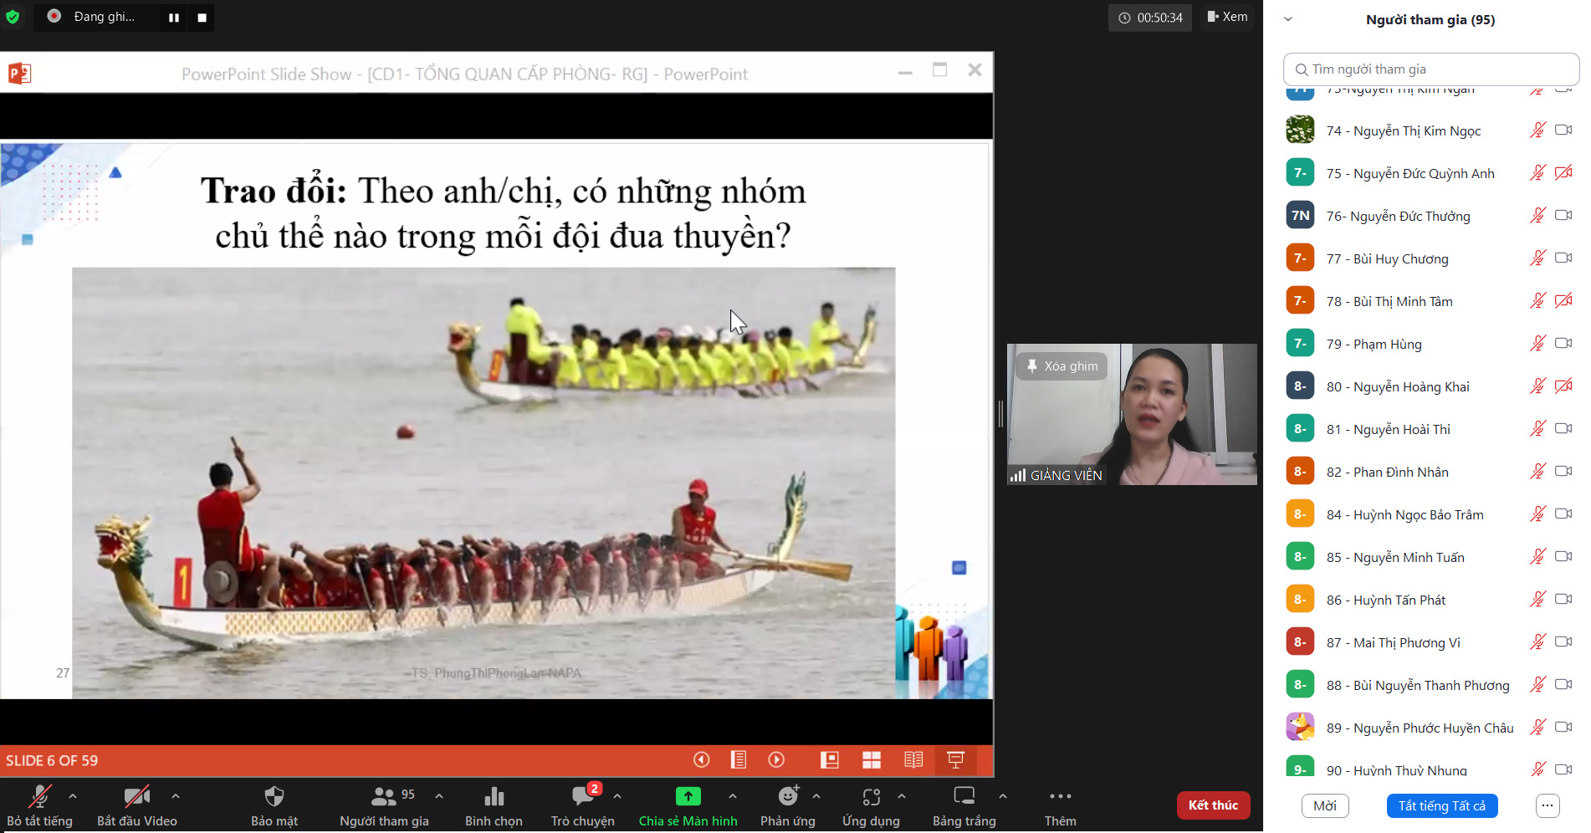Expand video options arrow beside camera

pyautogui.click(x=176, y=796)
